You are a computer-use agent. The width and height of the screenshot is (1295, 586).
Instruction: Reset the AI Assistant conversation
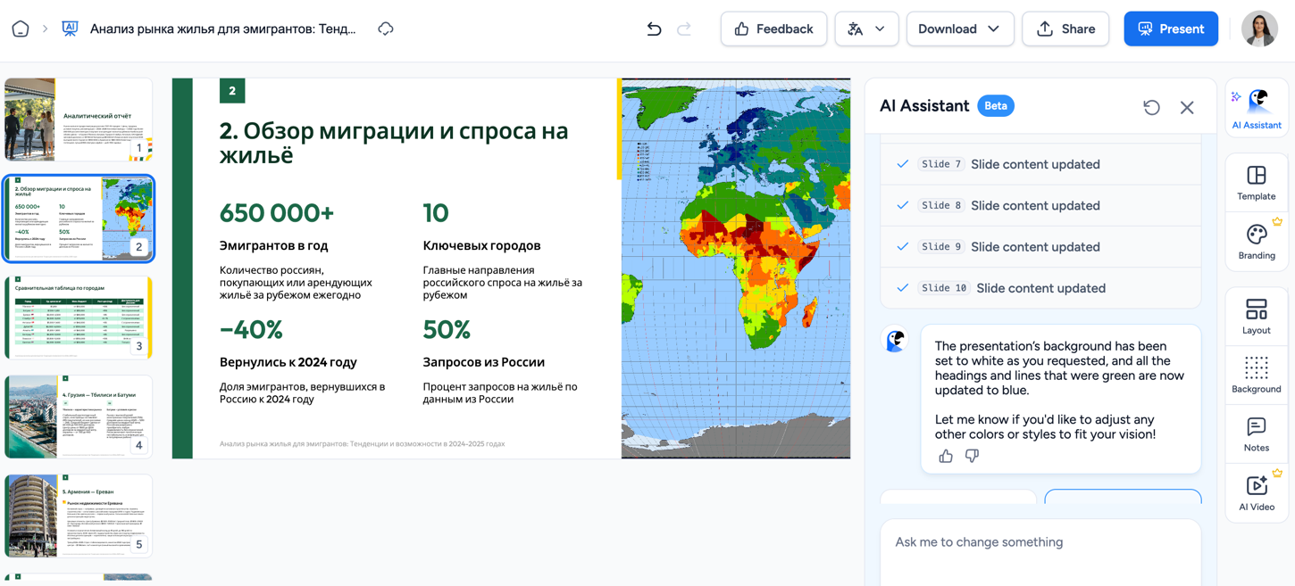(x=1151, y=107)
